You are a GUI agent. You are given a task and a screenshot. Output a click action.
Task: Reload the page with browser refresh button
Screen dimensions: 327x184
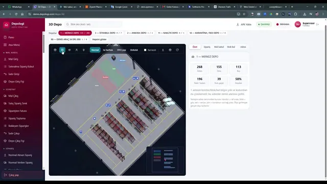[16, 14]
